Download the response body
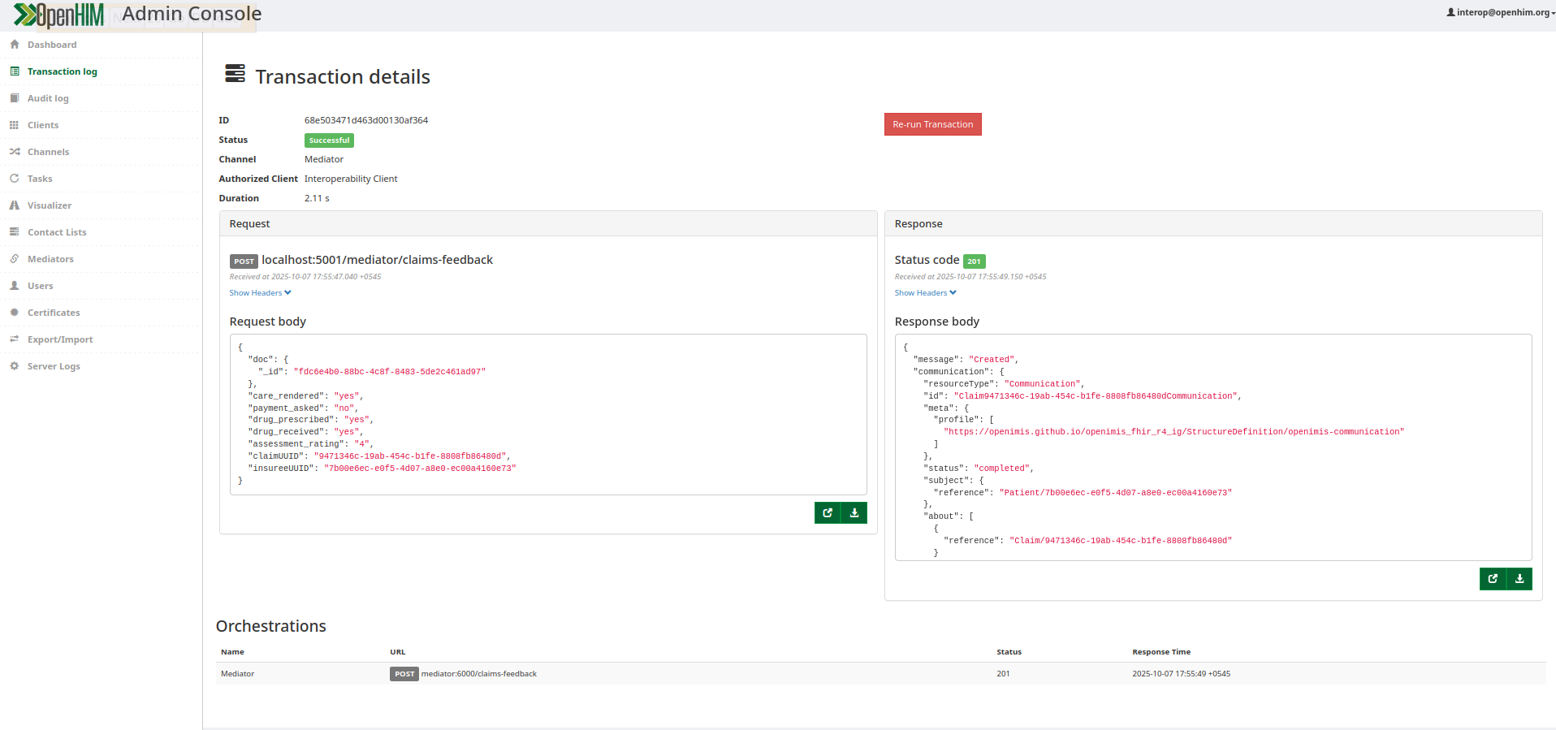Screen dimensions: 1556x730 click(x=1519, y=579)
